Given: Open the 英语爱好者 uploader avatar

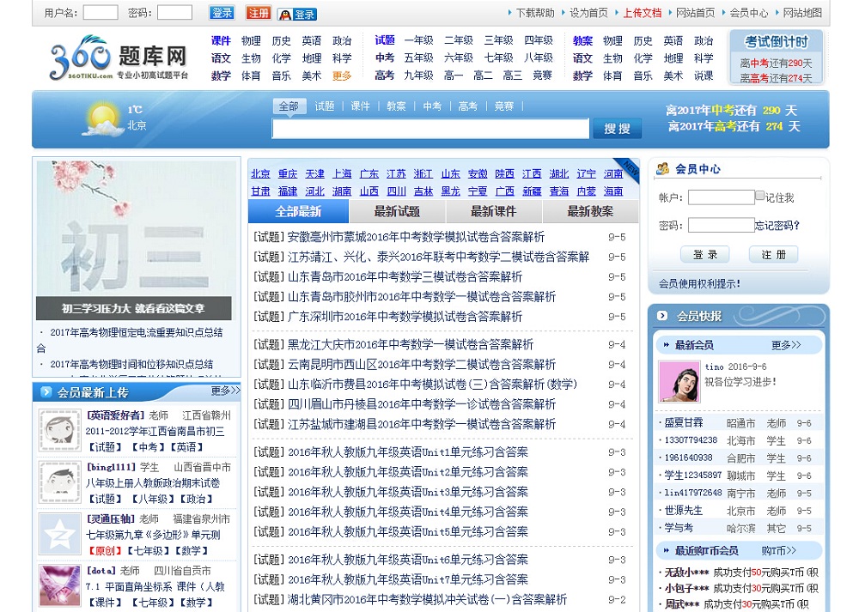Looking at the screenshot, I should coord(60,430).
